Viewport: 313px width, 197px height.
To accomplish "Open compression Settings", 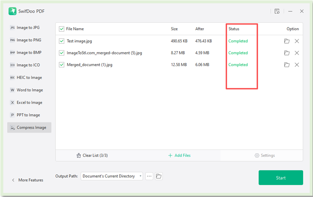I will click(x=265, y=155).
